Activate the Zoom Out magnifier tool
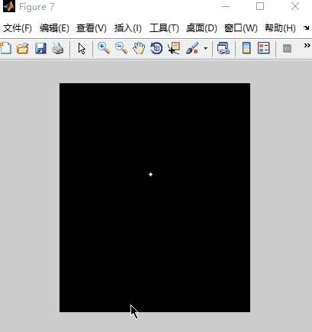 tap(121, 48)
